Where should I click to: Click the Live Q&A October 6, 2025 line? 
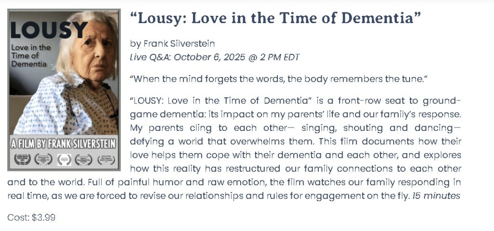click(x=215, y=58)
